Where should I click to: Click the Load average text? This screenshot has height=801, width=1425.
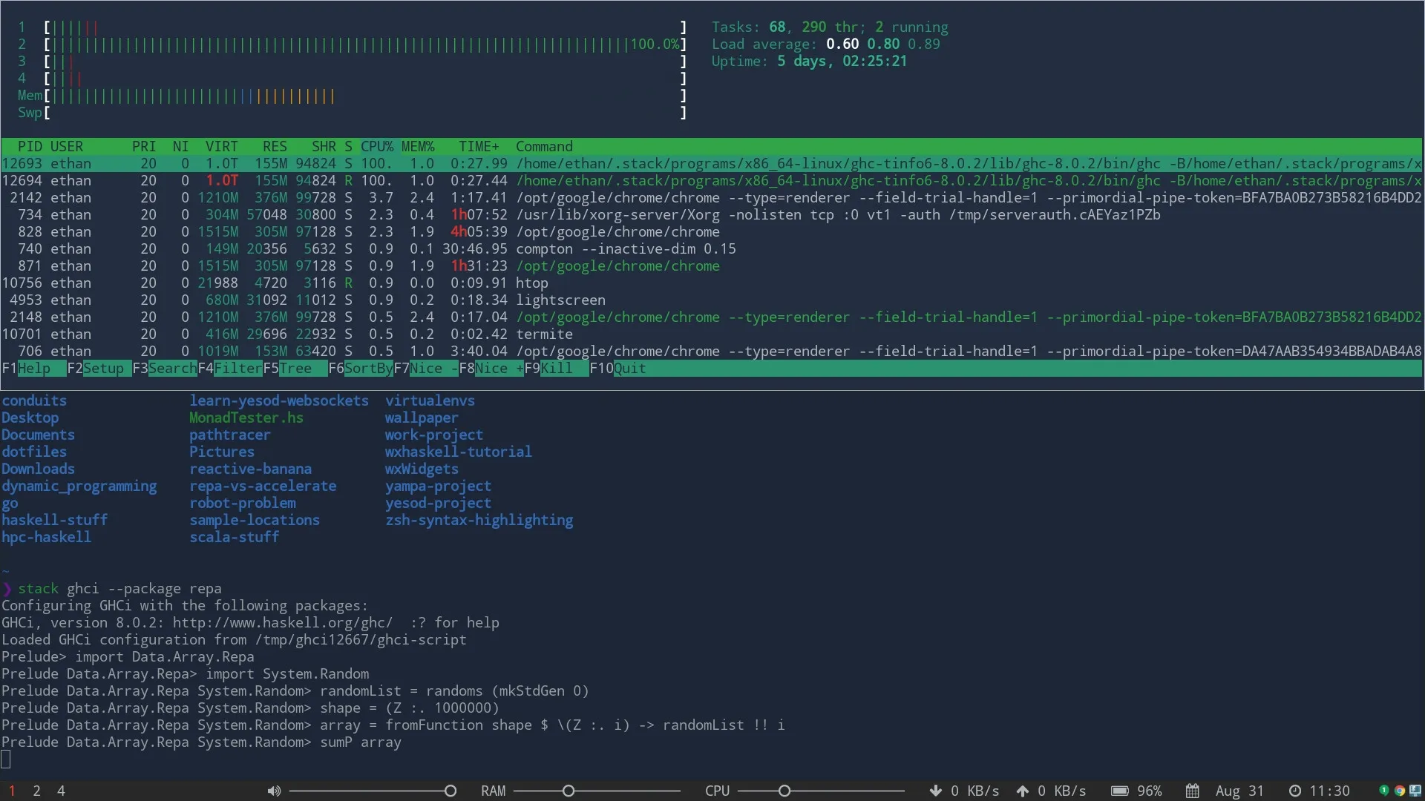(825, 44)
